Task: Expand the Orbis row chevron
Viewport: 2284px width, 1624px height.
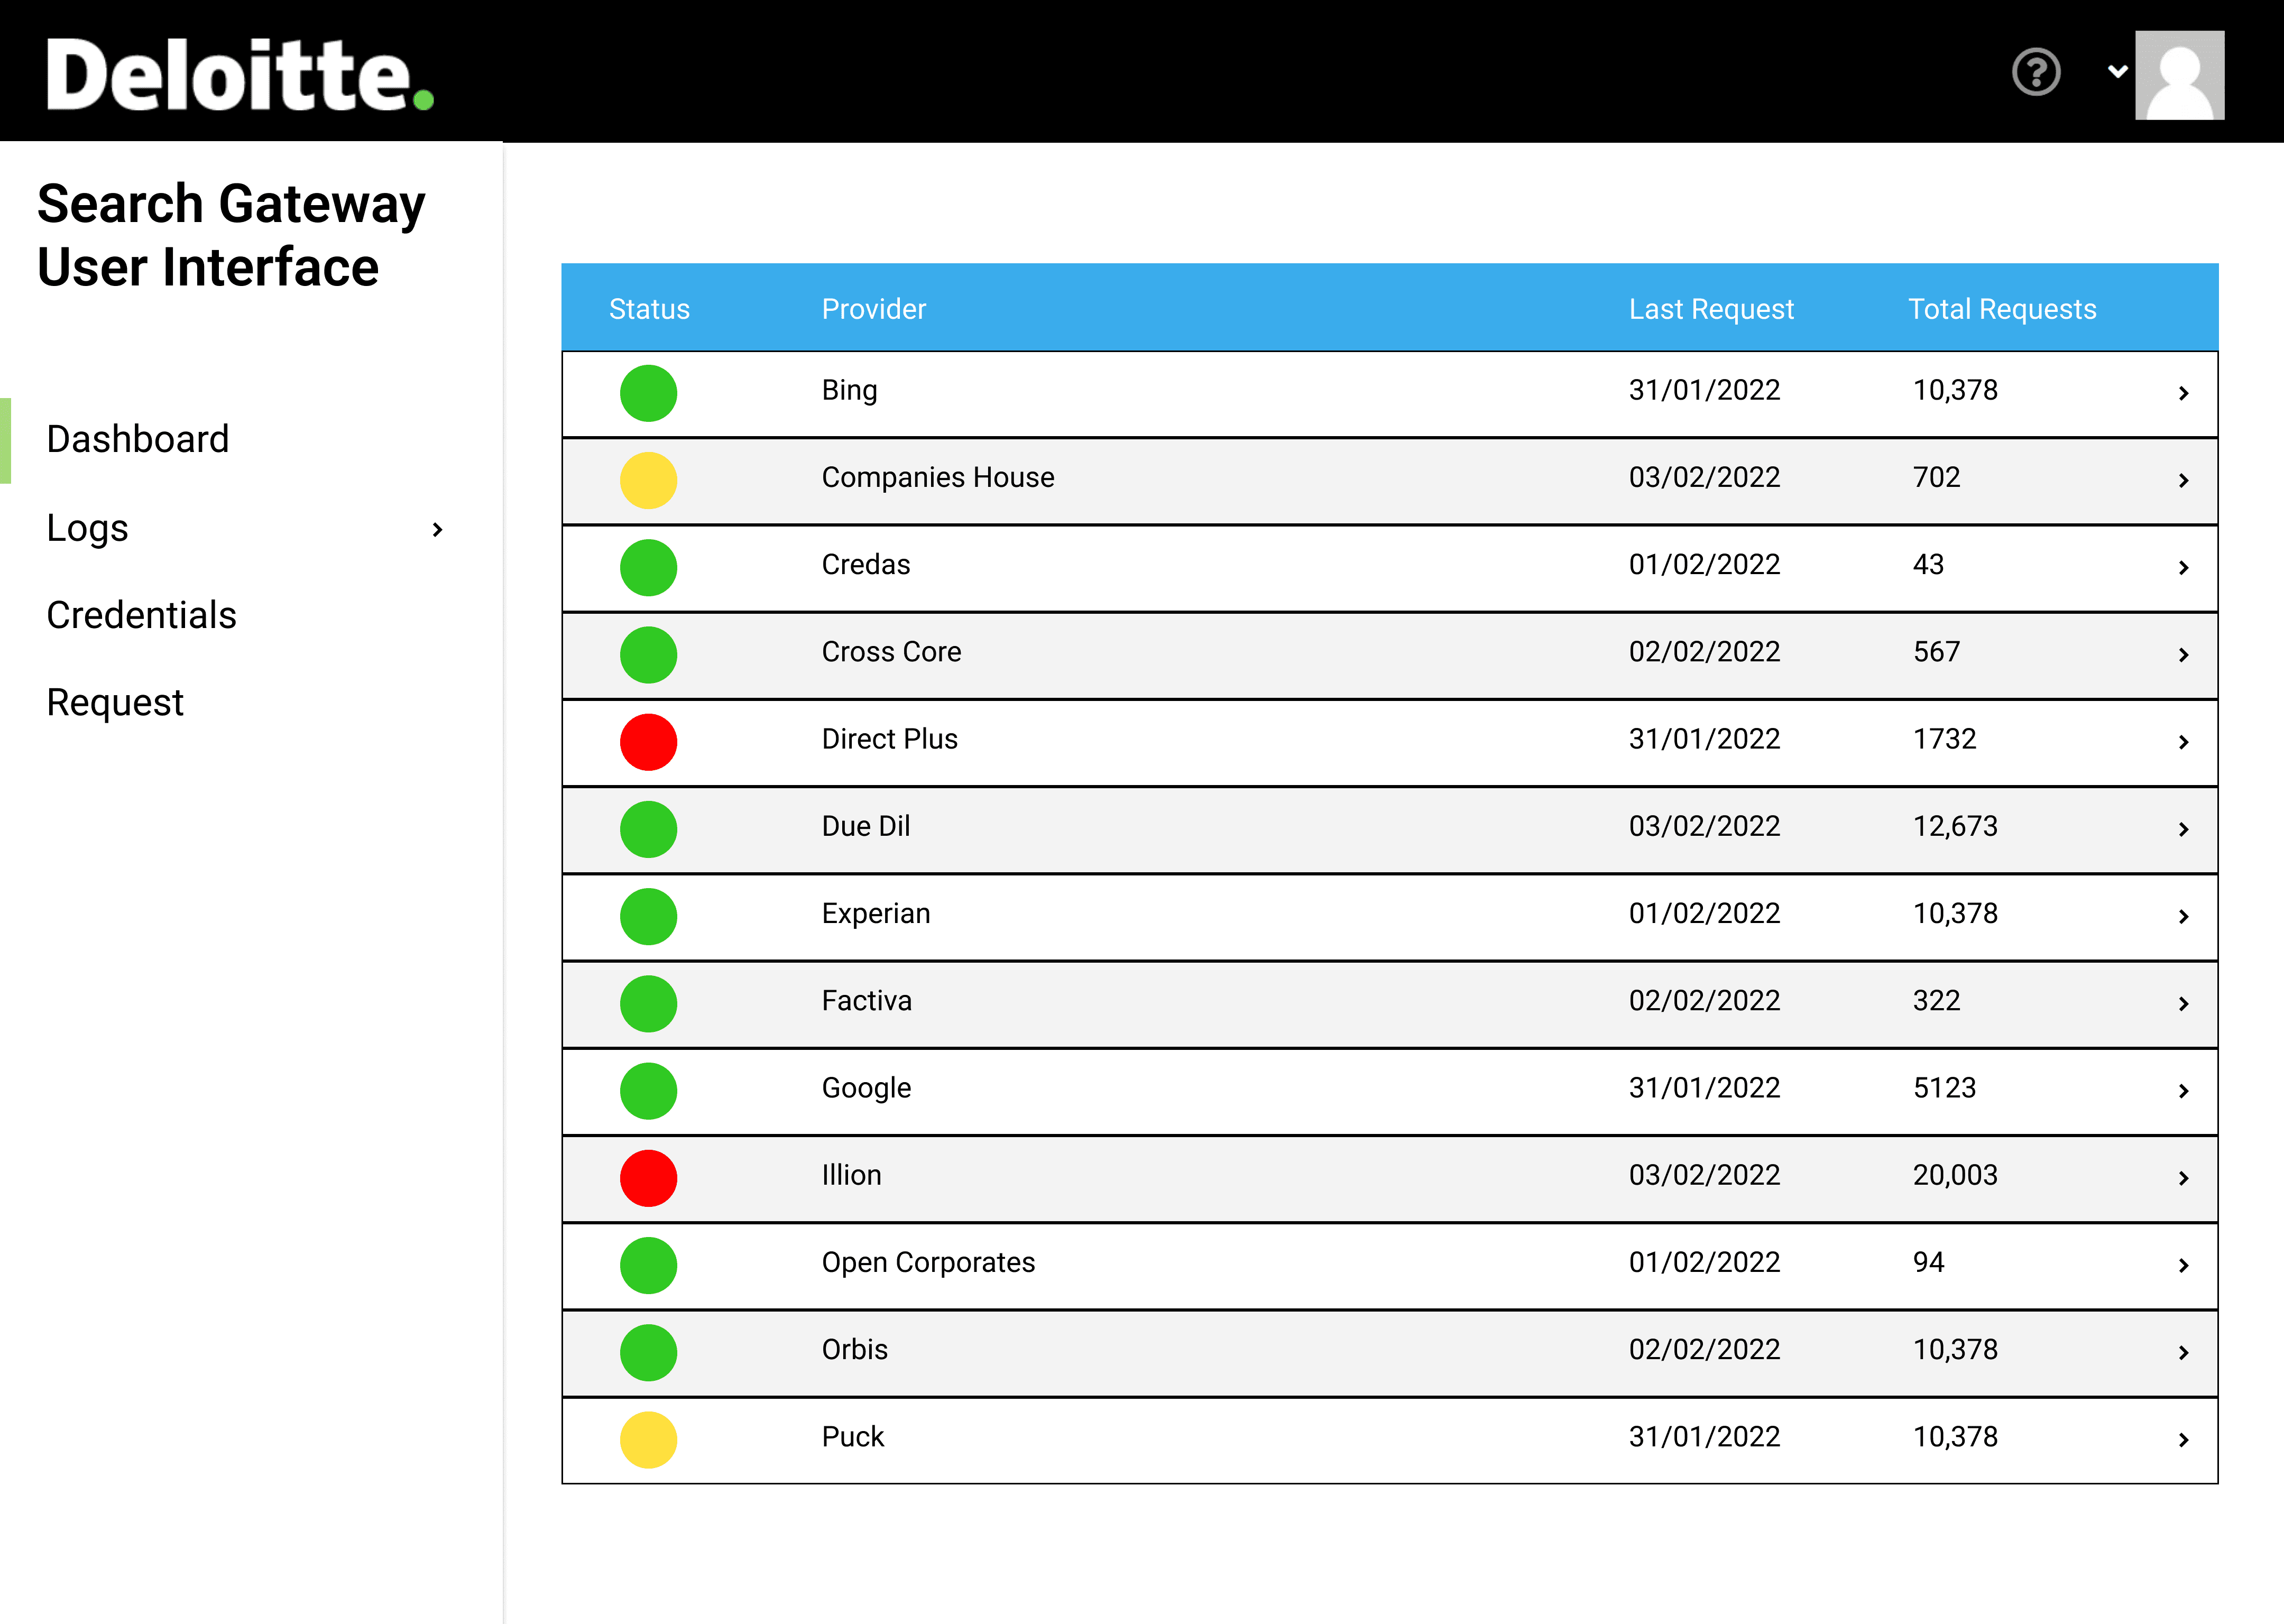Action: coord(2183,1352)
